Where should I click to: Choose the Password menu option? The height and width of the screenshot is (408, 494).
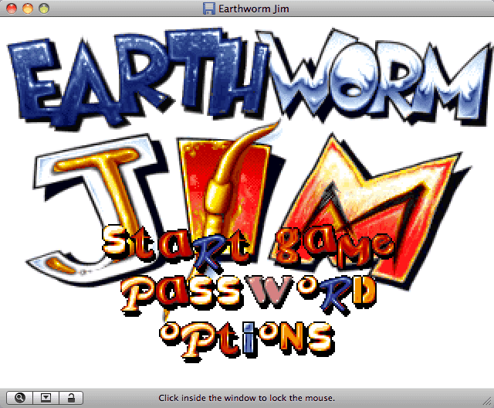[x=249, y=295]
